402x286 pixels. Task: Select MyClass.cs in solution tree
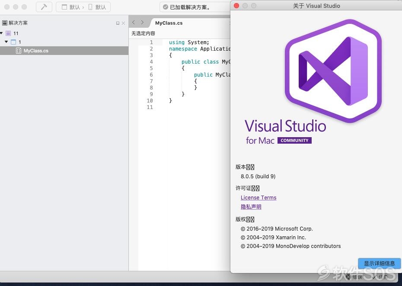click(64, 51)
